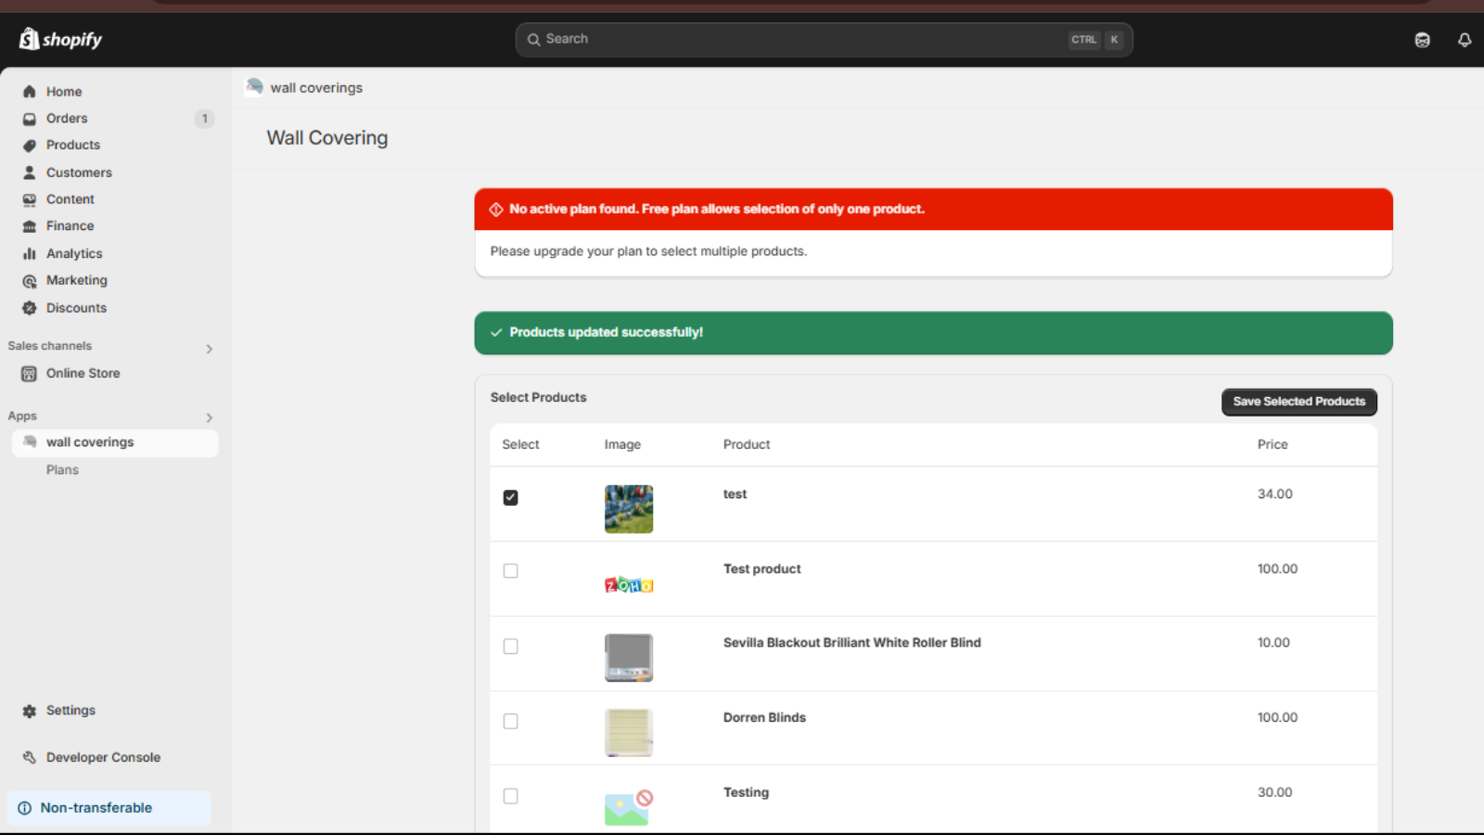
Task: Open the store account avatar icon
Action: coord(1422,40)
